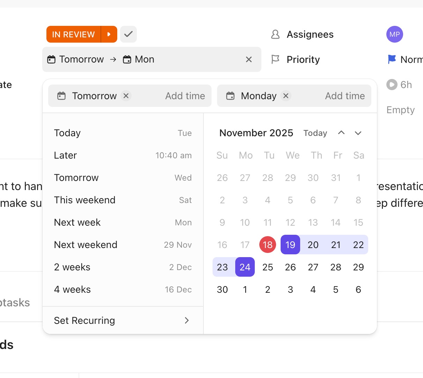Click the Assignees person icon
Viewport: 423px width, 378px height.
tap(275, 34)
